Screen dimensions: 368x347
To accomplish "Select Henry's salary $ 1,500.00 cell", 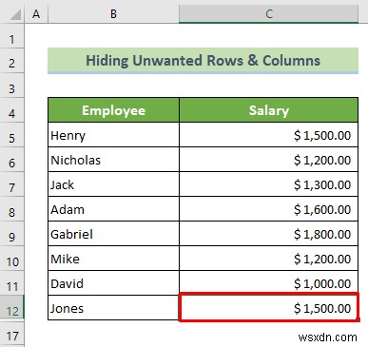I will (269, 135).
